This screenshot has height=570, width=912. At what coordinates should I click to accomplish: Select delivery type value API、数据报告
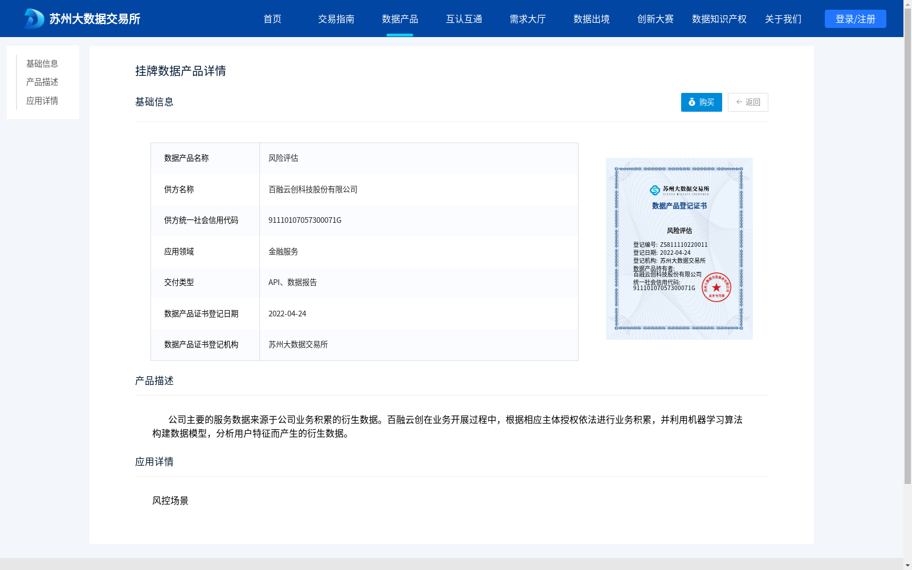292,283
